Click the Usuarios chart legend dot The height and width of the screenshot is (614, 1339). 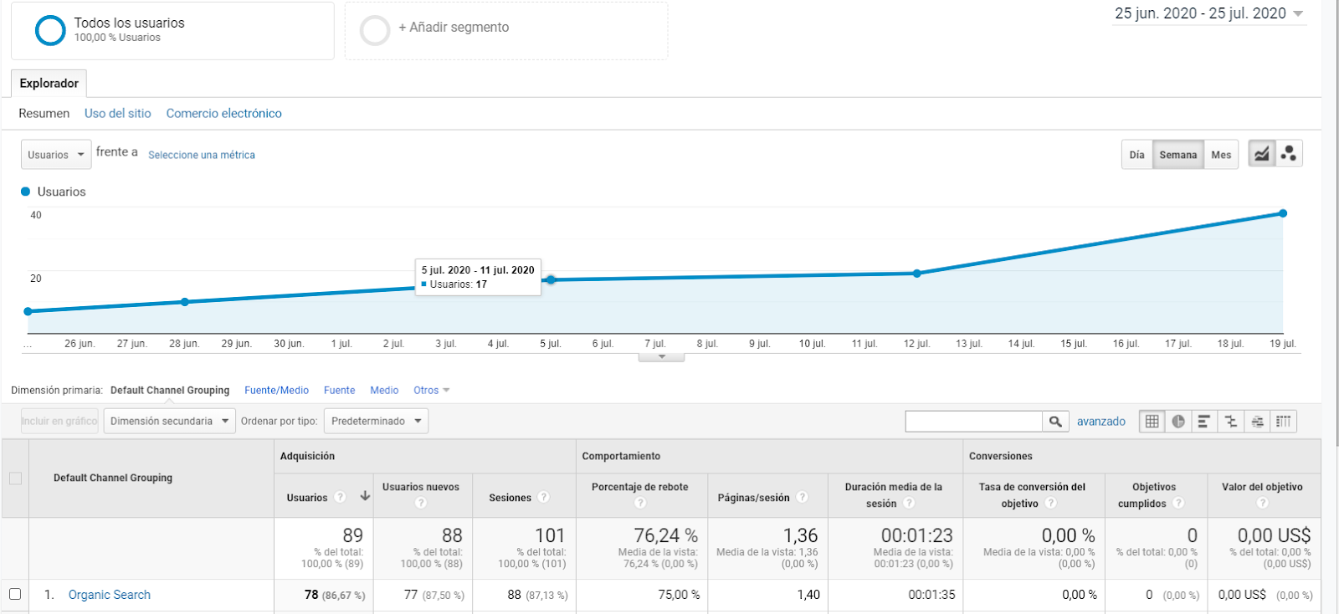tap(25, 192)
